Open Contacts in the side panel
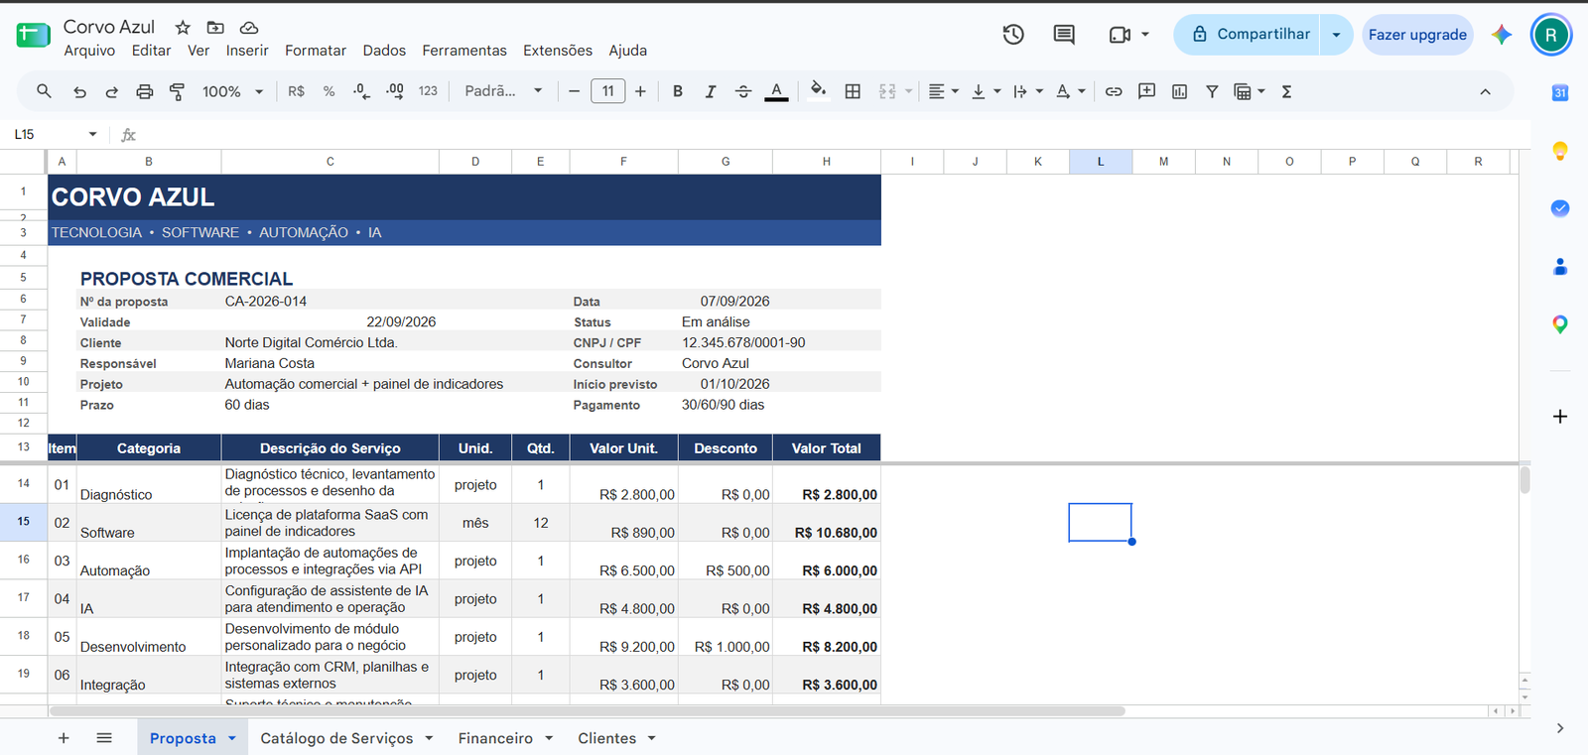Viewport: 1588px width, 755px height. point(1560,267)
